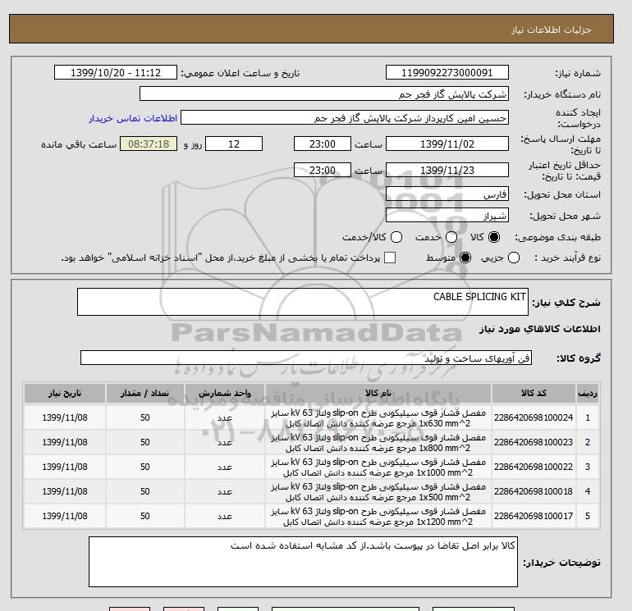Click the 1x1200 mm^2 product name cell
This screenshot has width=632, height=611.
(x=378, y=517)
